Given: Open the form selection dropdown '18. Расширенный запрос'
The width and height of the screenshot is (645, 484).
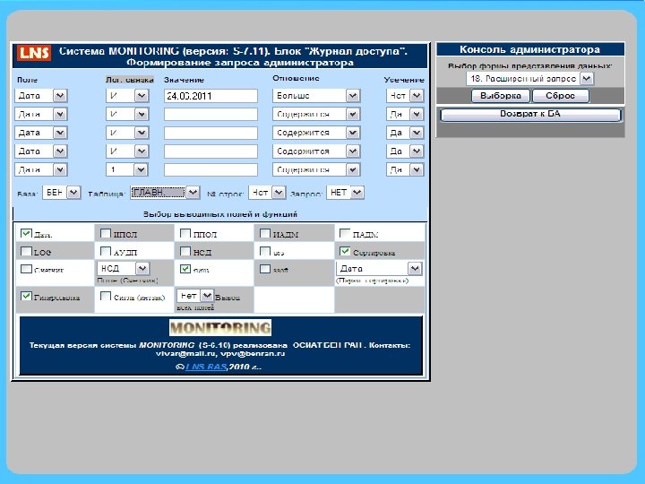Looking at the screenshot, I should click(529, 79).
